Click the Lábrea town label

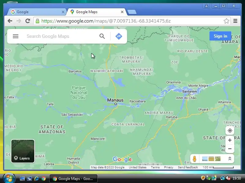49,164
